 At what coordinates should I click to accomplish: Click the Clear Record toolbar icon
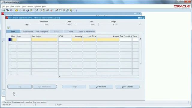pyautogui.click(x=47, y=10)
